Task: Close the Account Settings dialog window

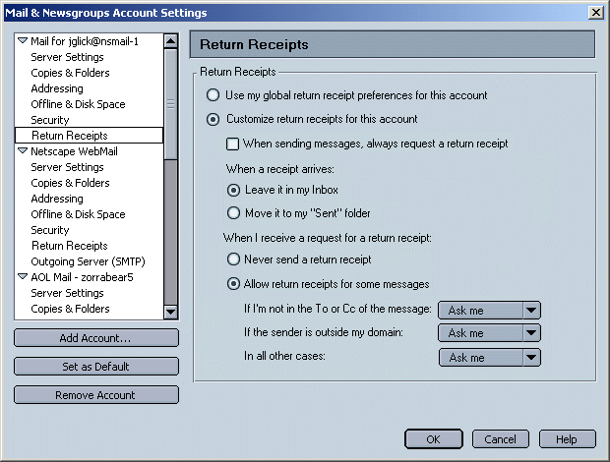Action: click(x=595, y=12)
